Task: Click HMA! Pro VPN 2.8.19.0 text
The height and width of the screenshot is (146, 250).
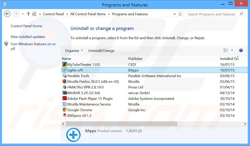Action: tap(85, 87)
